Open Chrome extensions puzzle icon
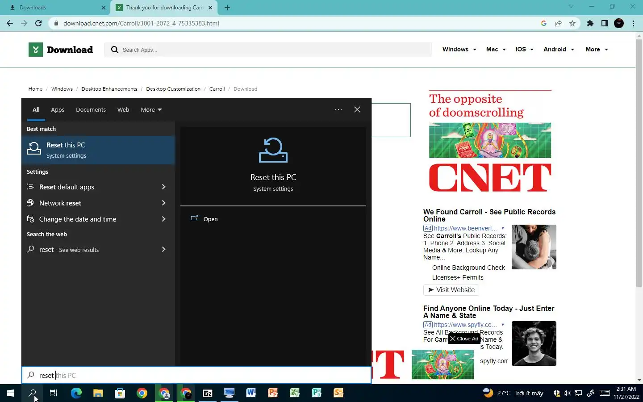This screenshot has width=643, height=402. (x=590, y=23)
